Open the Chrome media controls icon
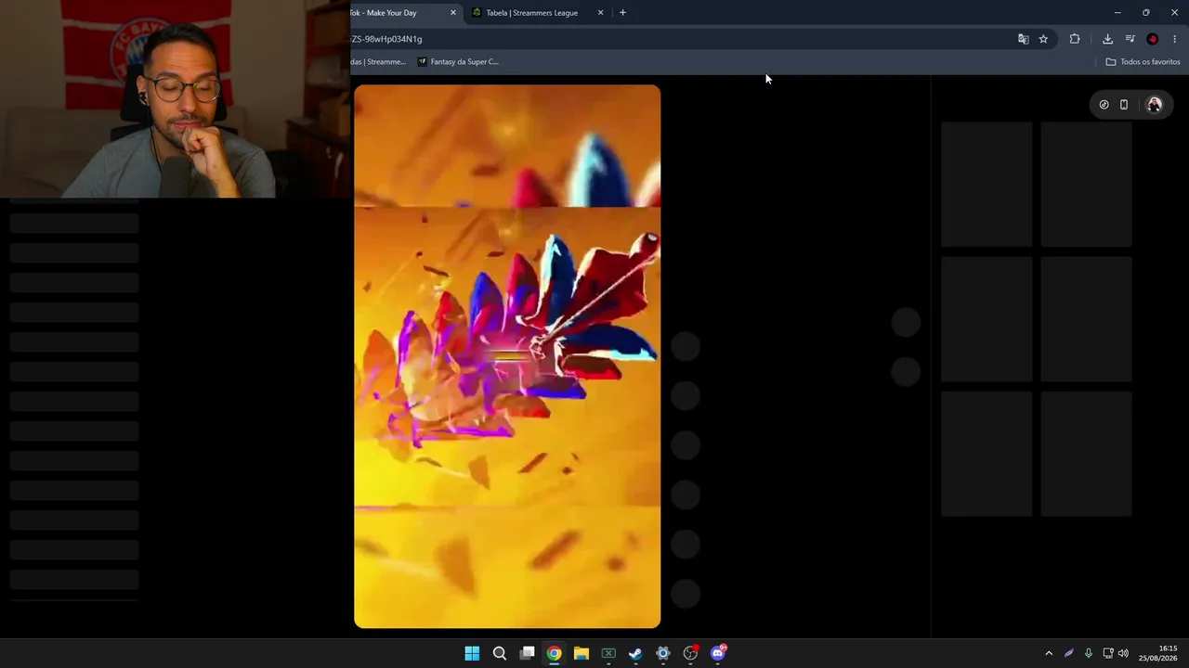 pos(1130,39)
